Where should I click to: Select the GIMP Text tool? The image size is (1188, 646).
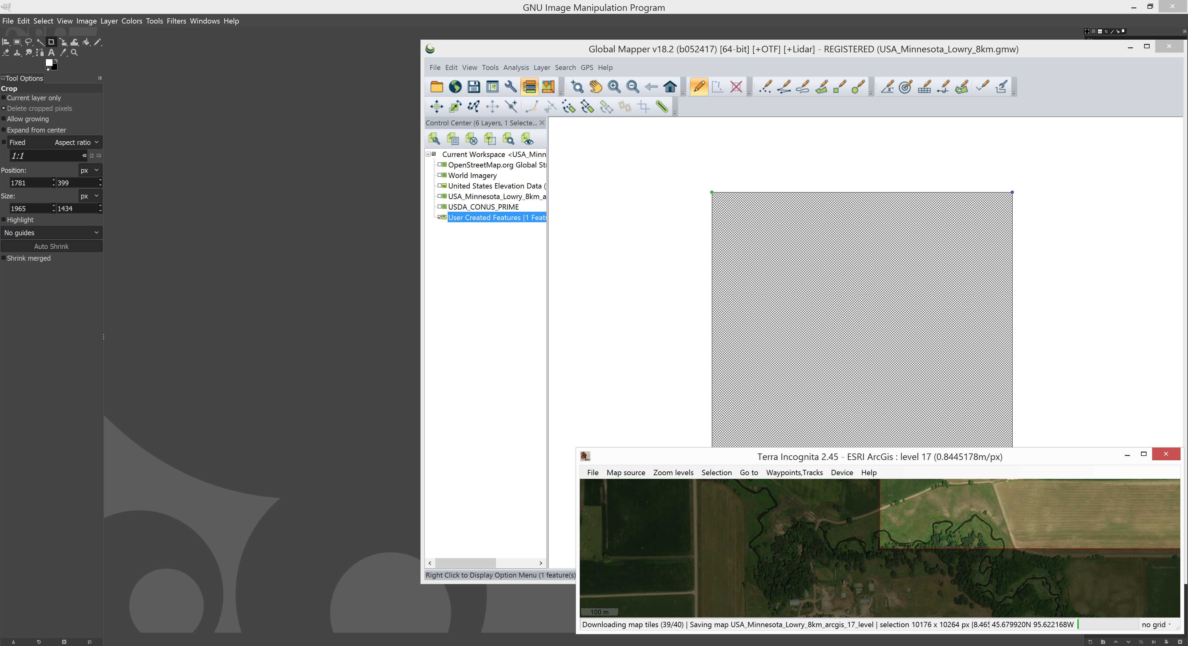(x=51, y=53)
